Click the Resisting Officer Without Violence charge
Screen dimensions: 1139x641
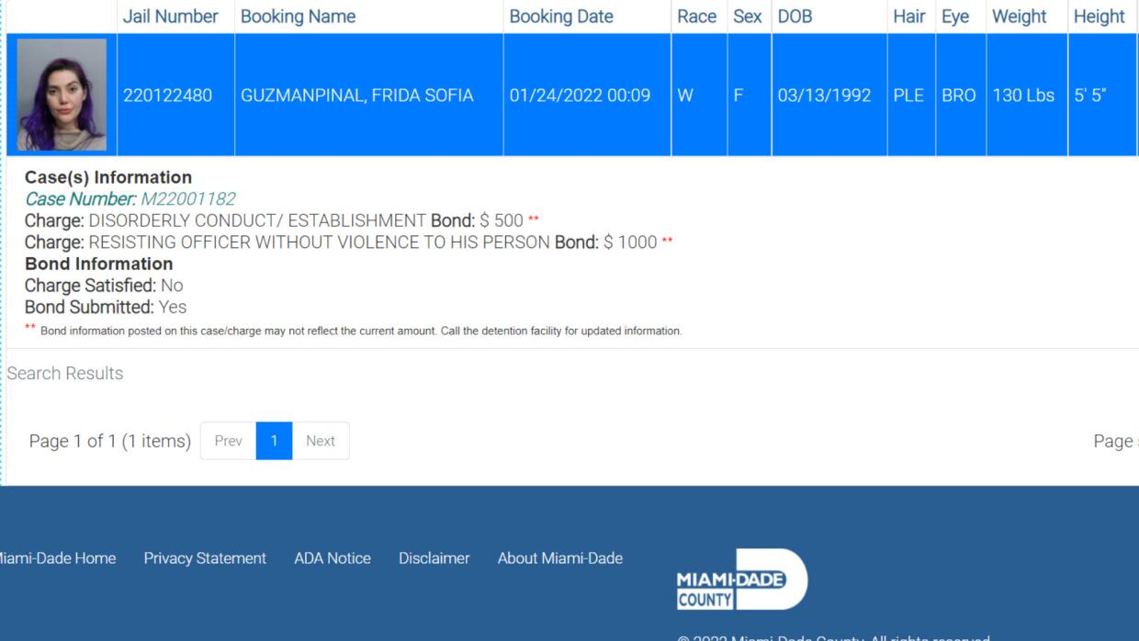tap(320, 242)
